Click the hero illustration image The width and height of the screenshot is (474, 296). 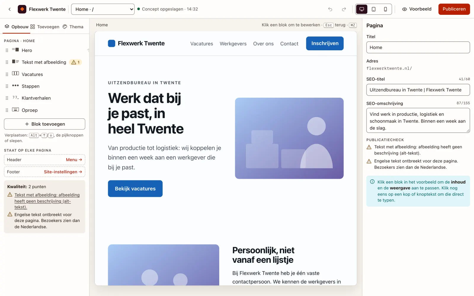point(289,138)
